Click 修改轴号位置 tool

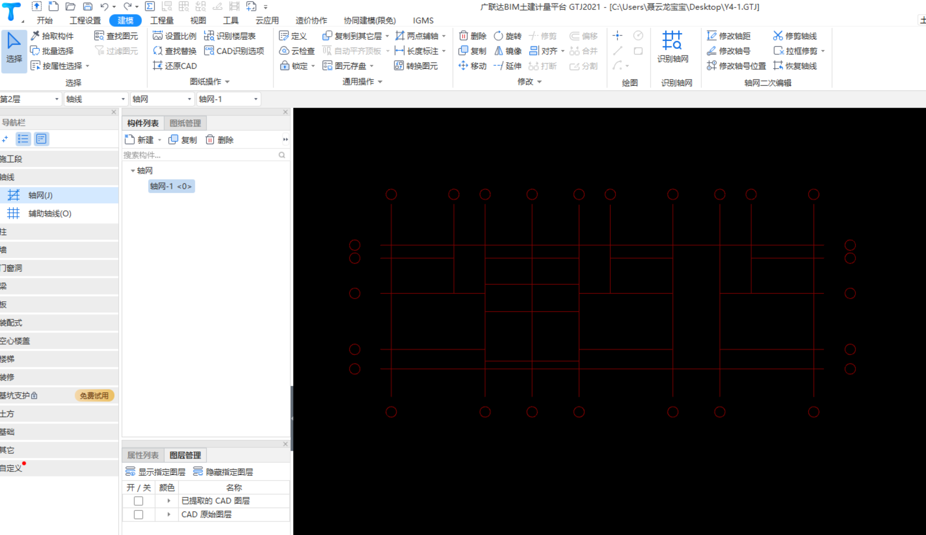(x=736, y=66)
